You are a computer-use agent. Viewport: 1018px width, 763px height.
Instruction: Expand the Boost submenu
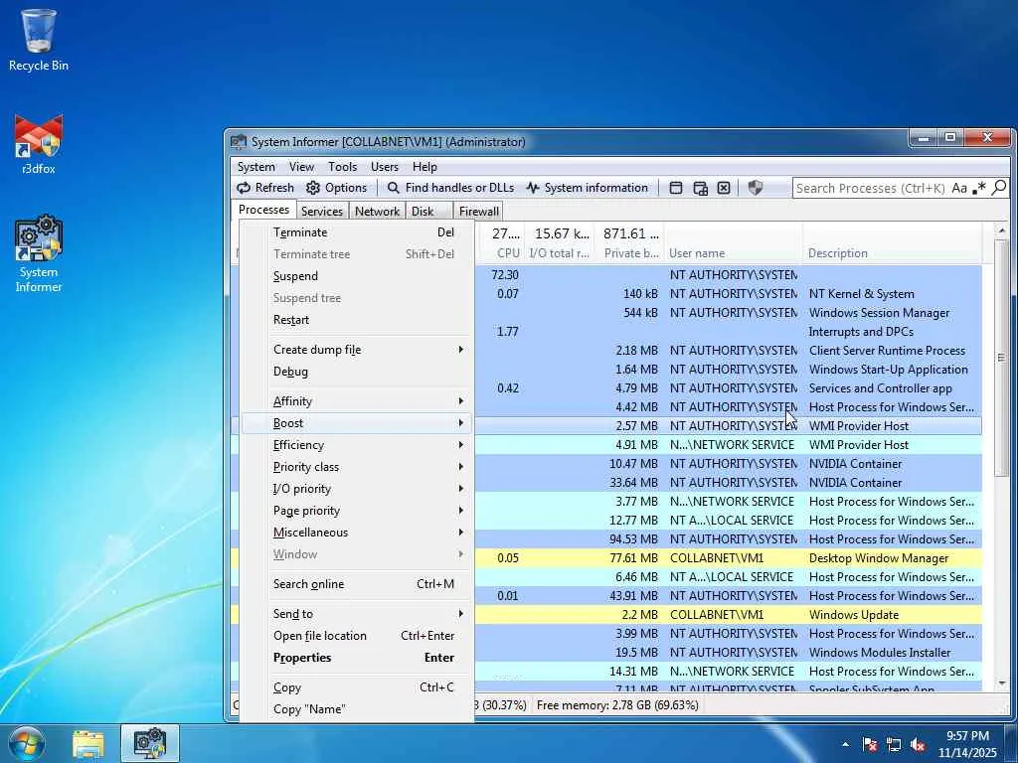[x=357, y=423]
